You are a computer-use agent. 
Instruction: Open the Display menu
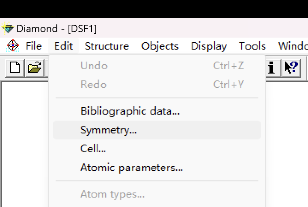209,46
